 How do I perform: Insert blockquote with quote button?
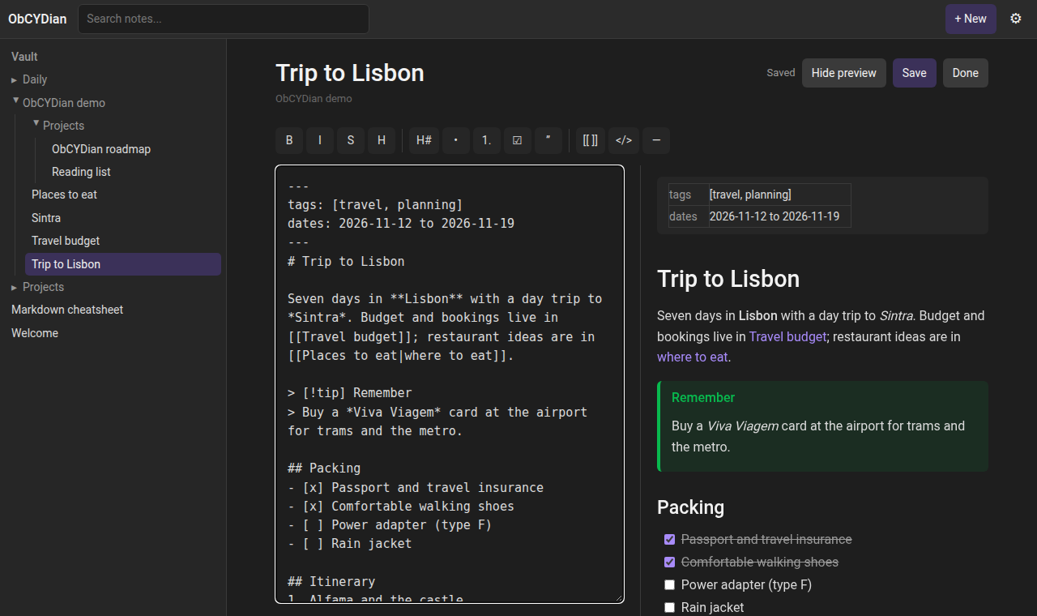tap(548, 140)
